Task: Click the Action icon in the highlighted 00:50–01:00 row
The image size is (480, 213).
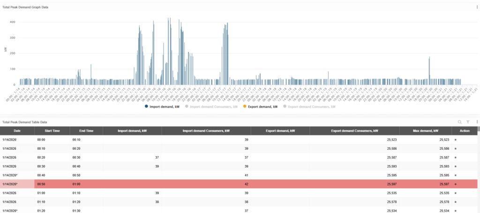Action: coord(456,184)
